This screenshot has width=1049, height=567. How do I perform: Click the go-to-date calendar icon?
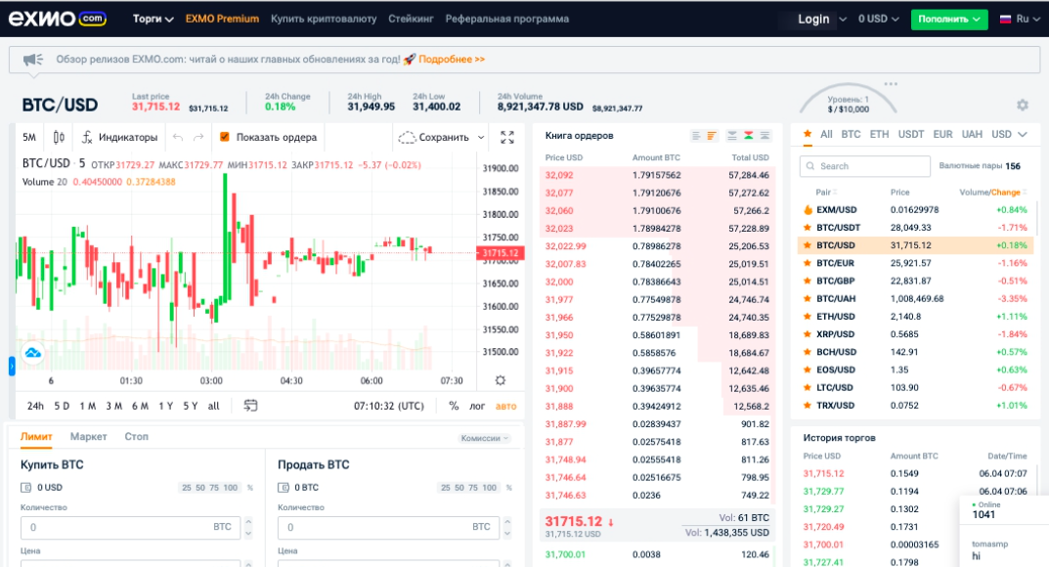(x=250, y=405)
